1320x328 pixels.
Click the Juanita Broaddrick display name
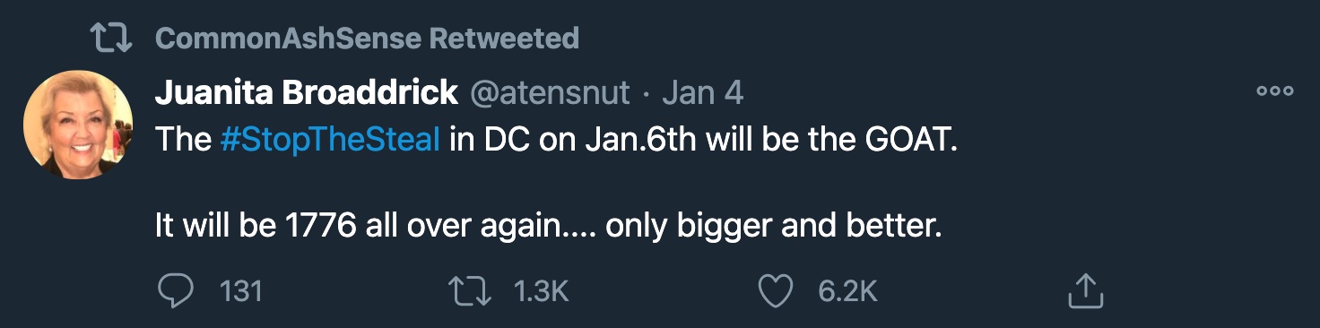[x=308, y=92]
